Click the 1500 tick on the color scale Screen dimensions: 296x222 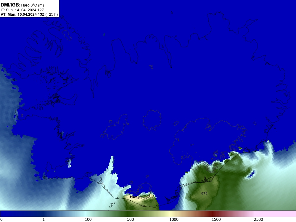[x=216, y=219]
